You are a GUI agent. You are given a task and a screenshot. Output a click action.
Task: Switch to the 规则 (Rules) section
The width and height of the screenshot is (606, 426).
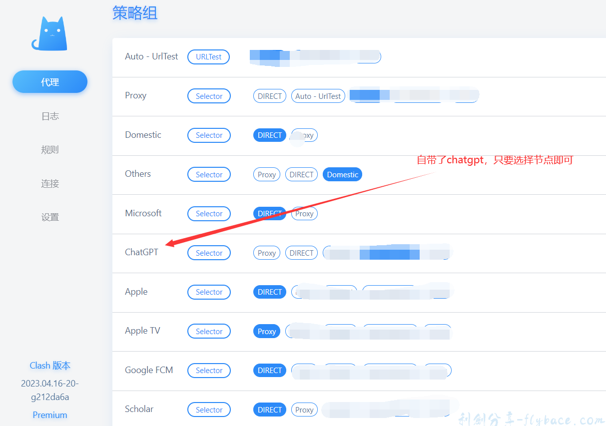coord(50,150)
